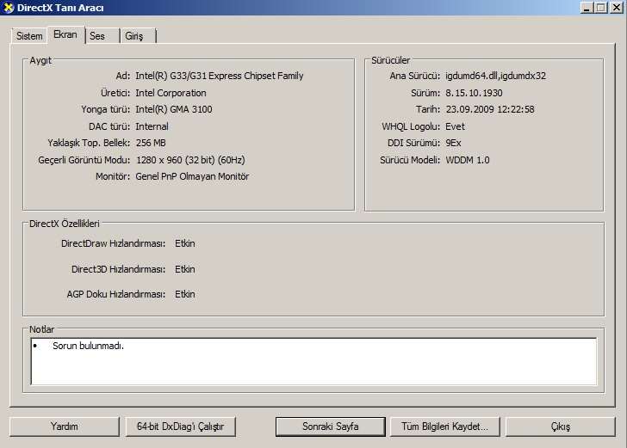Click driver version '8.15.10.1930'
Image resolution: width=627 pixels, height=448 pixels.
pos(475,93)
